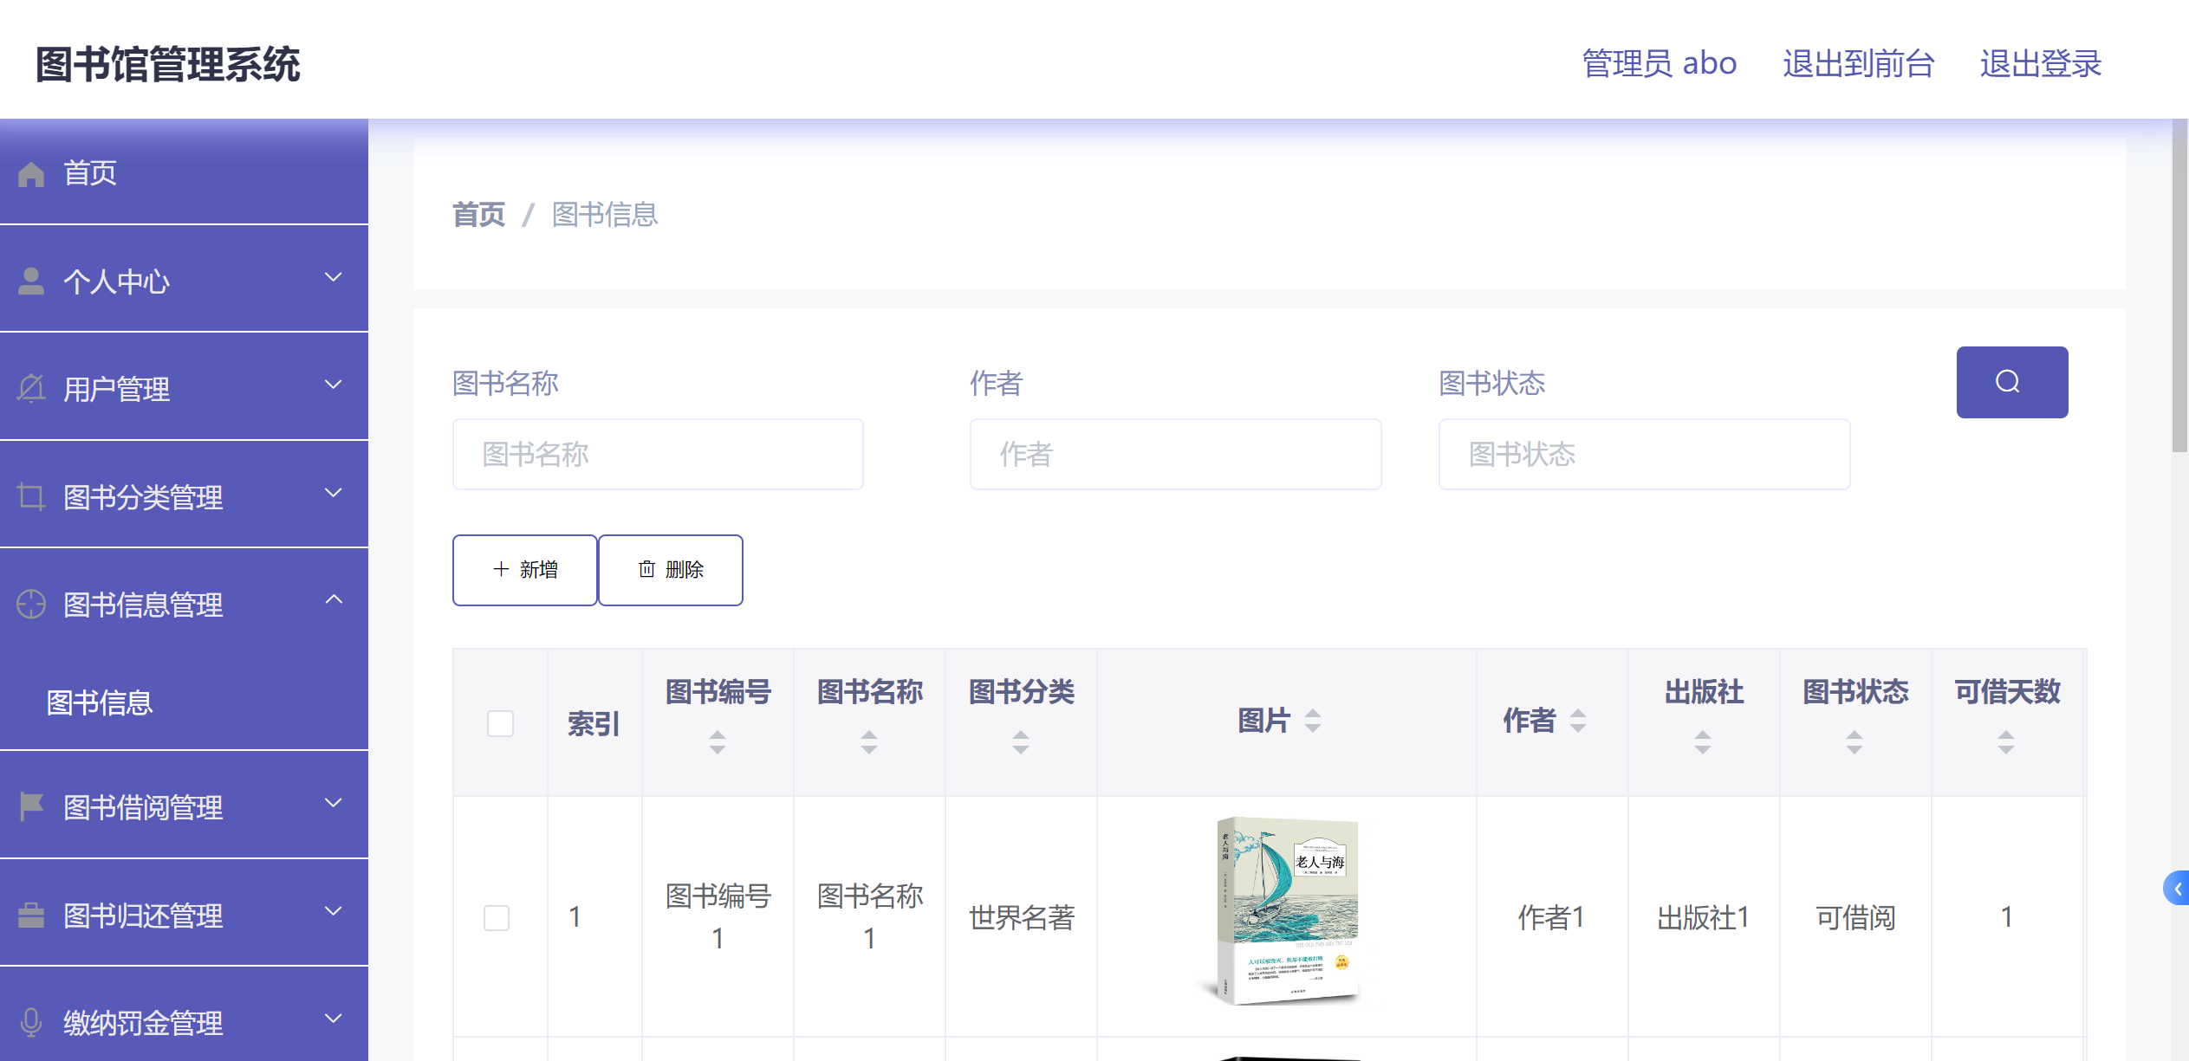Click the search magnifier button
This screenshot has width=2189, height=1061.
point(2011,381)
